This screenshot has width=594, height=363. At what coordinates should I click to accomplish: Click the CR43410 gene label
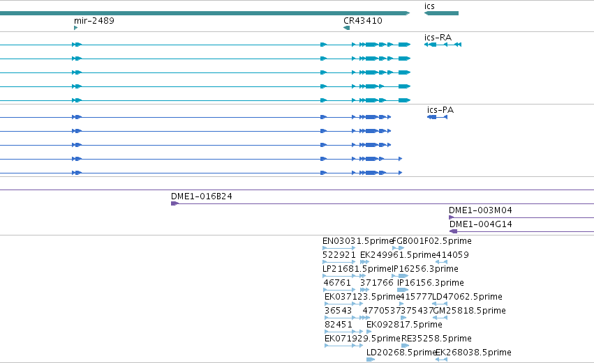363,20
